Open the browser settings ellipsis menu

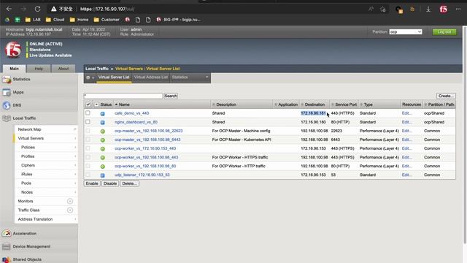pos(458,9)
